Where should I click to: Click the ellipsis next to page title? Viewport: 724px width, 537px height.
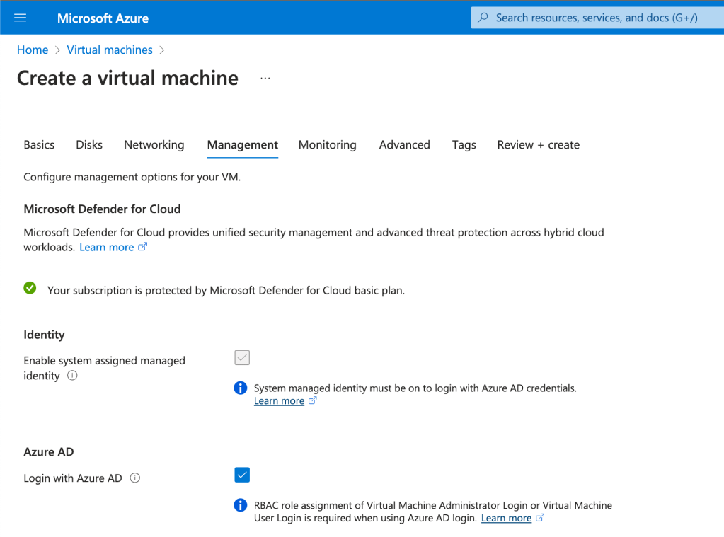click(x=265, y=78)
